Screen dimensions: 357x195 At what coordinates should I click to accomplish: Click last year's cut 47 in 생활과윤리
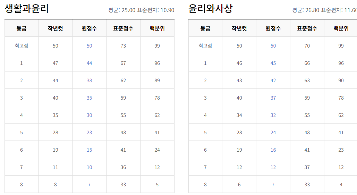click(55, 63)
